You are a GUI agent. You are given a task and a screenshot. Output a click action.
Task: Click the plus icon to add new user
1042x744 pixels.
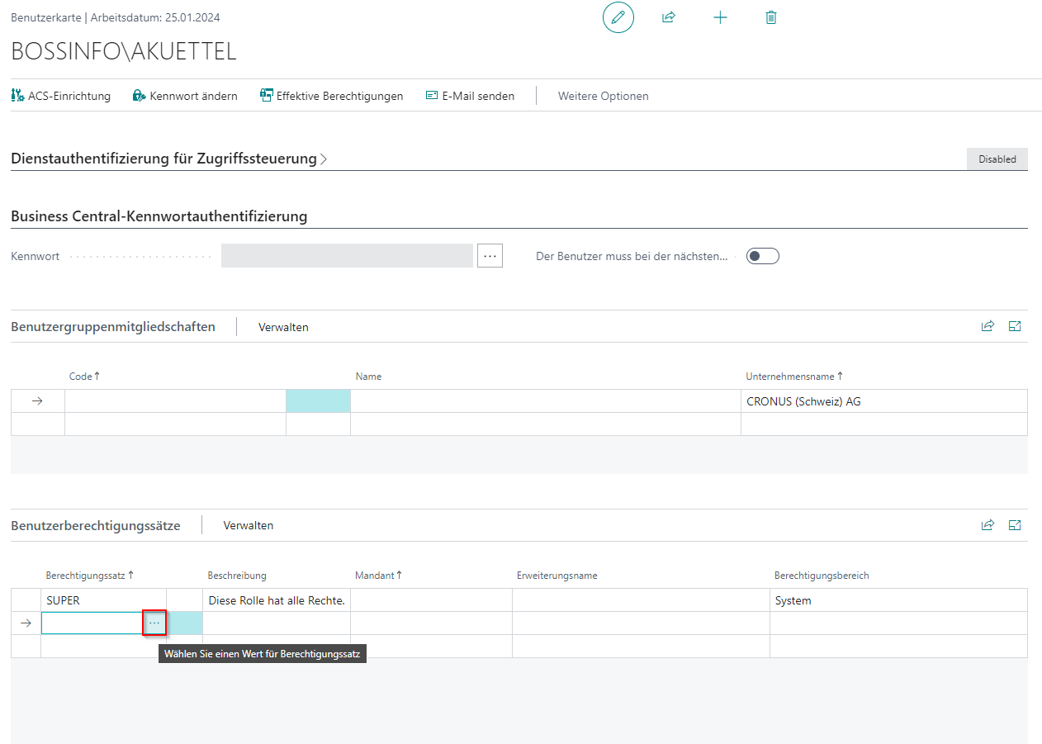point(720,17)
